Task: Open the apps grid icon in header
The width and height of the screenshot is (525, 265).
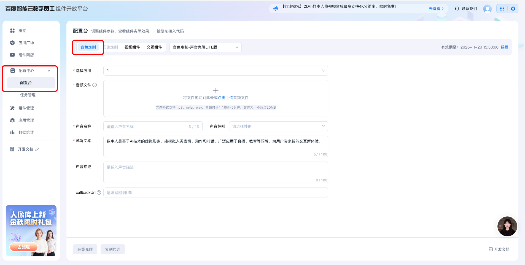Action: 502,9
